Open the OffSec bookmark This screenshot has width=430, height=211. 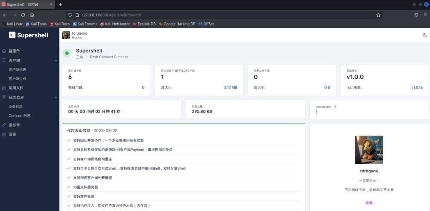coord(207,24)
